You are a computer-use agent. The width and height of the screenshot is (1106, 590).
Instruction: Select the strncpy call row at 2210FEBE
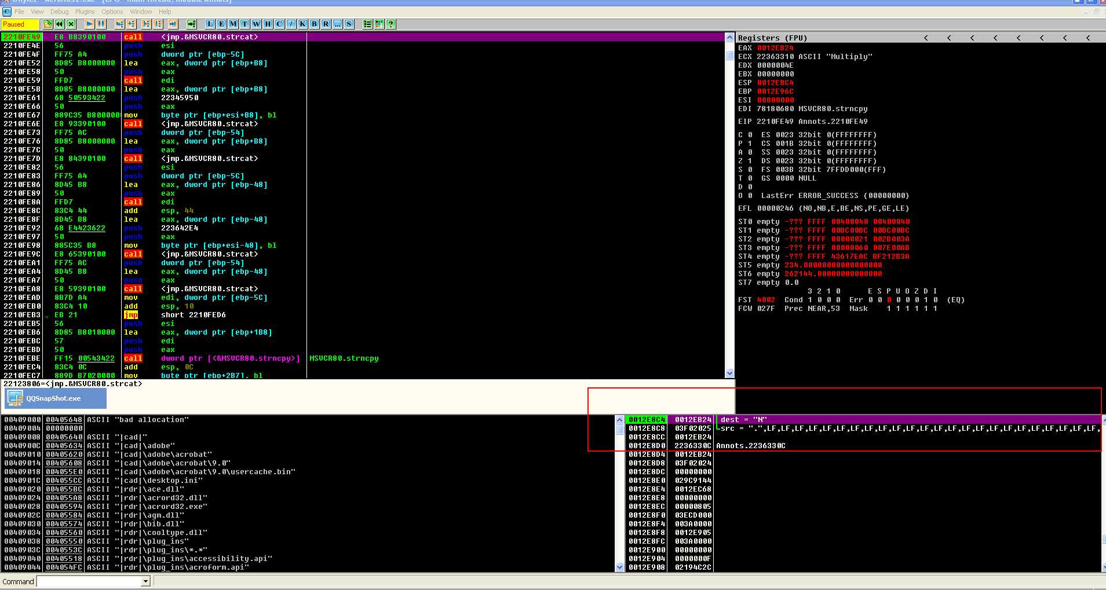pos(363,358)
